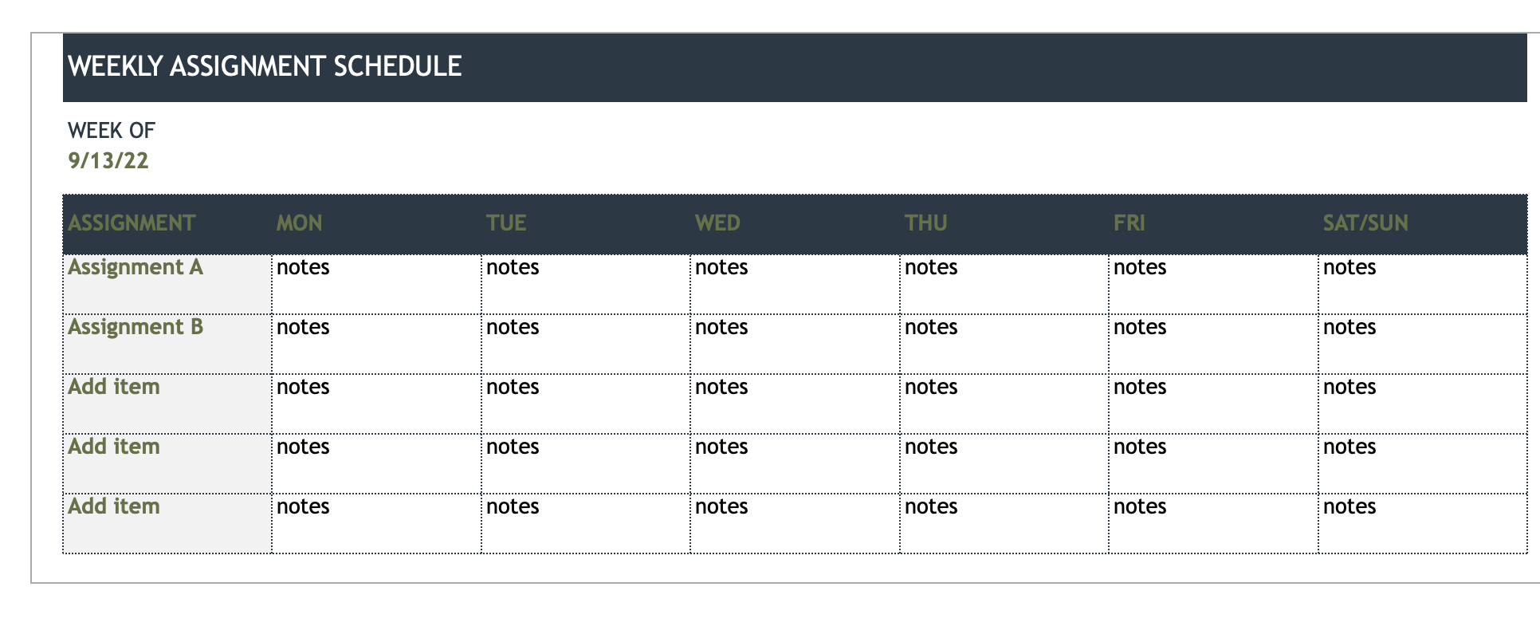The width and height of the screenshot is (1540, 642).
Task: Click the FRI column header
Action: 1129,223
